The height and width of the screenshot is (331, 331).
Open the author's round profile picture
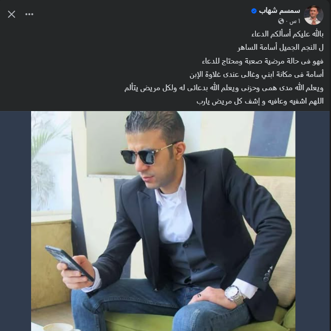[x=314, y=15]
